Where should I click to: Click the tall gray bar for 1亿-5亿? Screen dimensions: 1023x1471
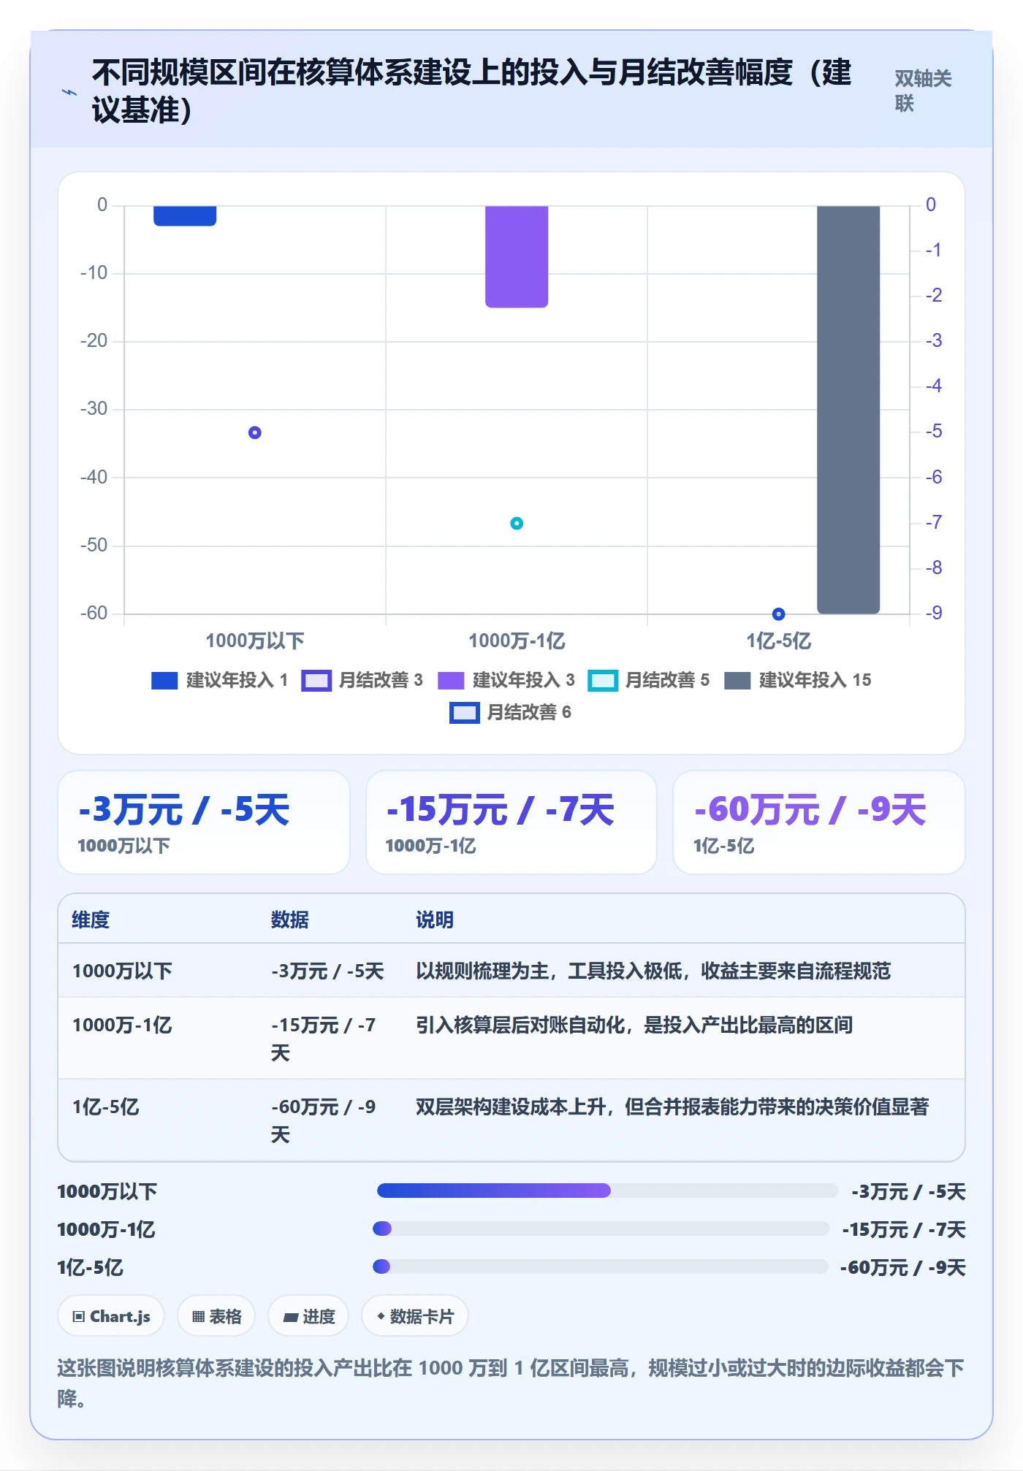[848, 409]
